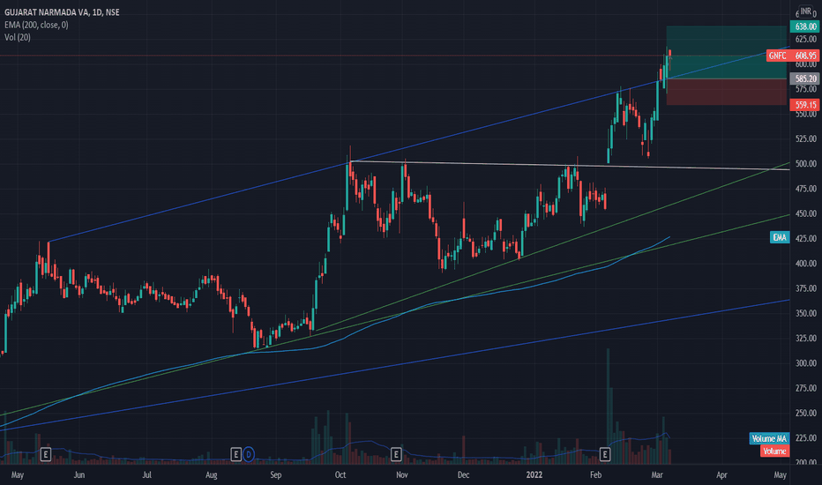Click the Apr label on time axis
The height and width of the screenshot is (485, 822).
pyautogui.click(x=721, y=475)
